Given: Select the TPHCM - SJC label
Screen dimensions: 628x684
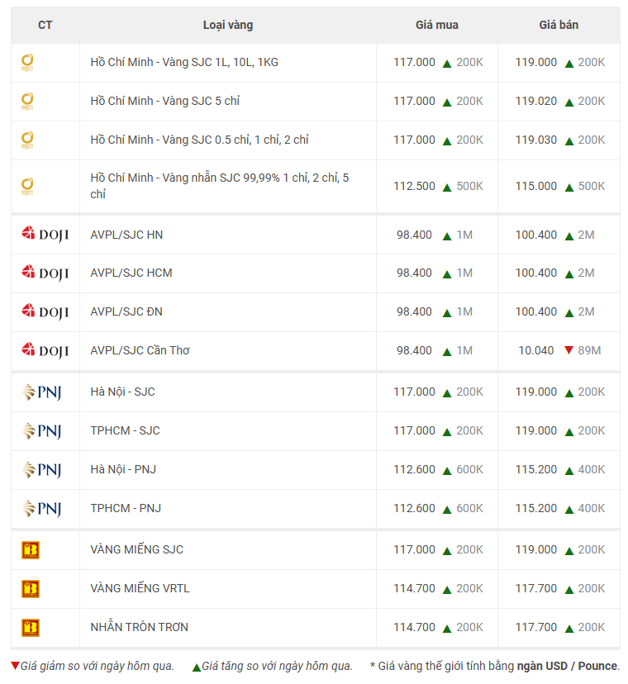Looking at the screenshot, I should tap(126, 431).
